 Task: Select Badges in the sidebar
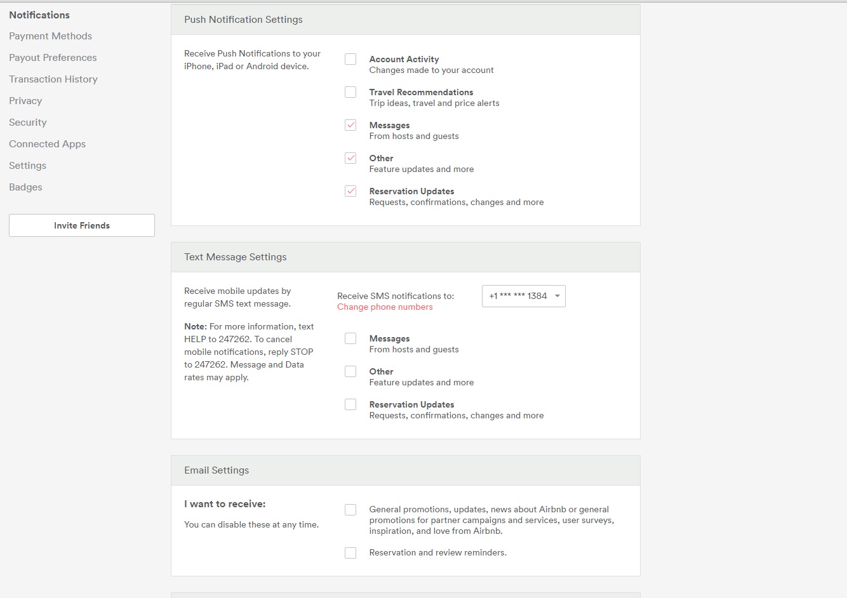coord(25,187)
